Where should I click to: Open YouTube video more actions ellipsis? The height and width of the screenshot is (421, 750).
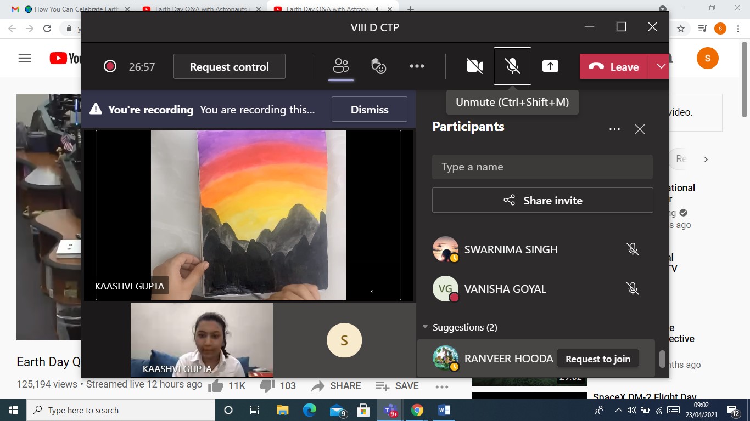(x=442, y=386)
